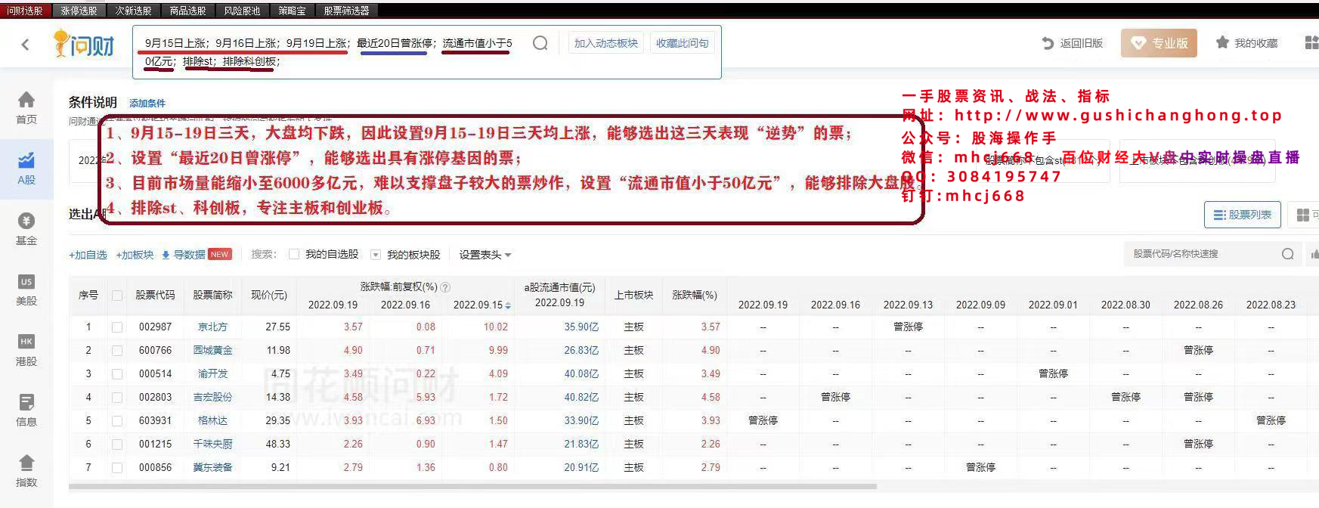The width and height of the screenshot is (1319, 508).
Task: Switch to the 商品选股 tab
Action: pyautogui.click(x=188, y=11)
